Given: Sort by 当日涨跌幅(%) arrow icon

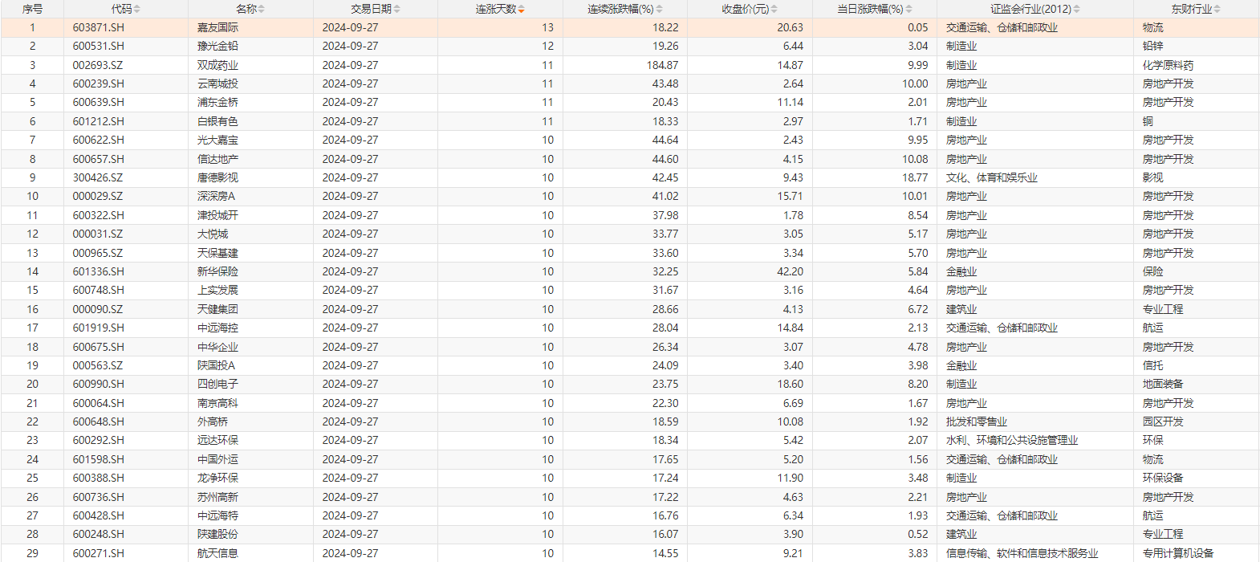Looking at the screenshot, I should pyautogui.click(x=908, y=9).
